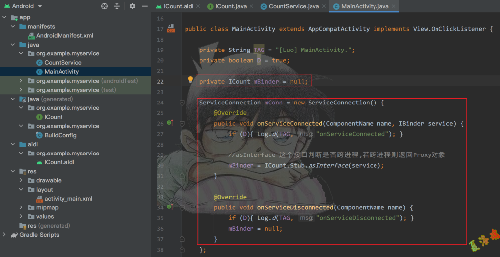Open AndroidManifest.xml from the project tree
This screenshot has width=500, height=257.
click(x=64, y=36)
